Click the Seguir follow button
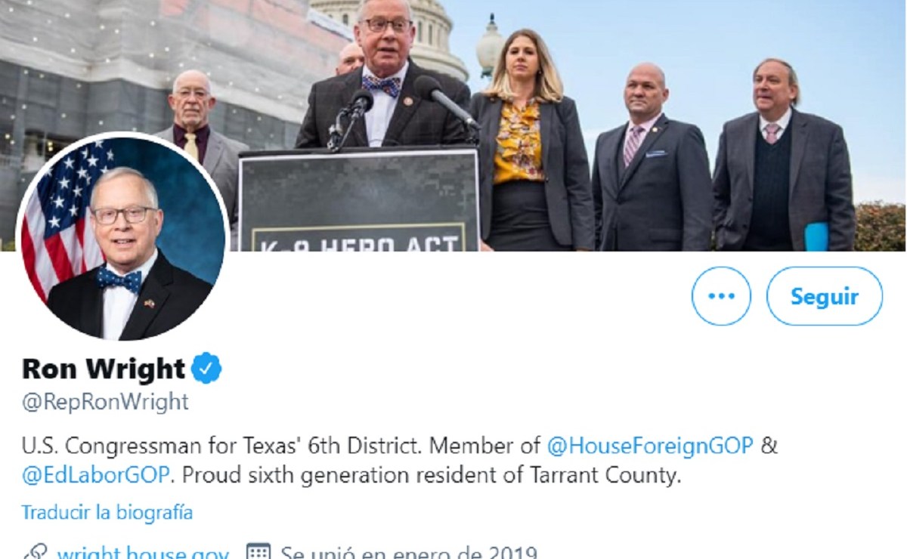This screenshot has width=907, height=559. coord(825,296)
